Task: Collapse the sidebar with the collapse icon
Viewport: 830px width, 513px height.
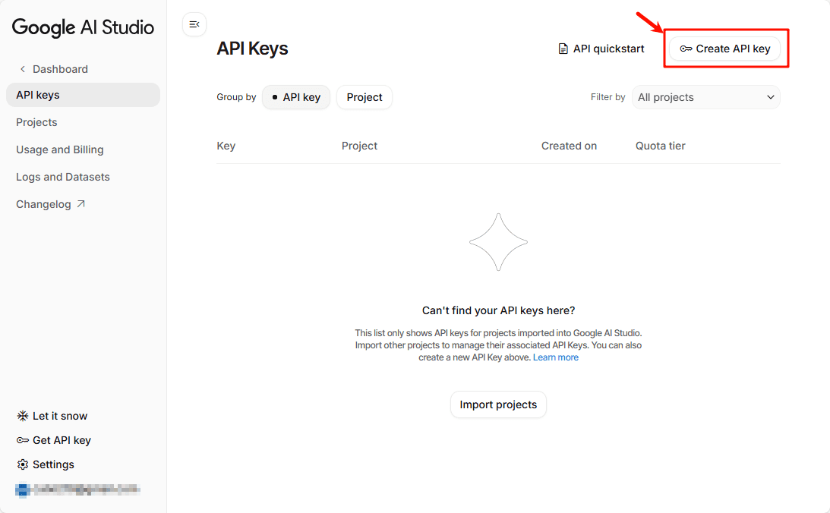Action: click(194, 24)
